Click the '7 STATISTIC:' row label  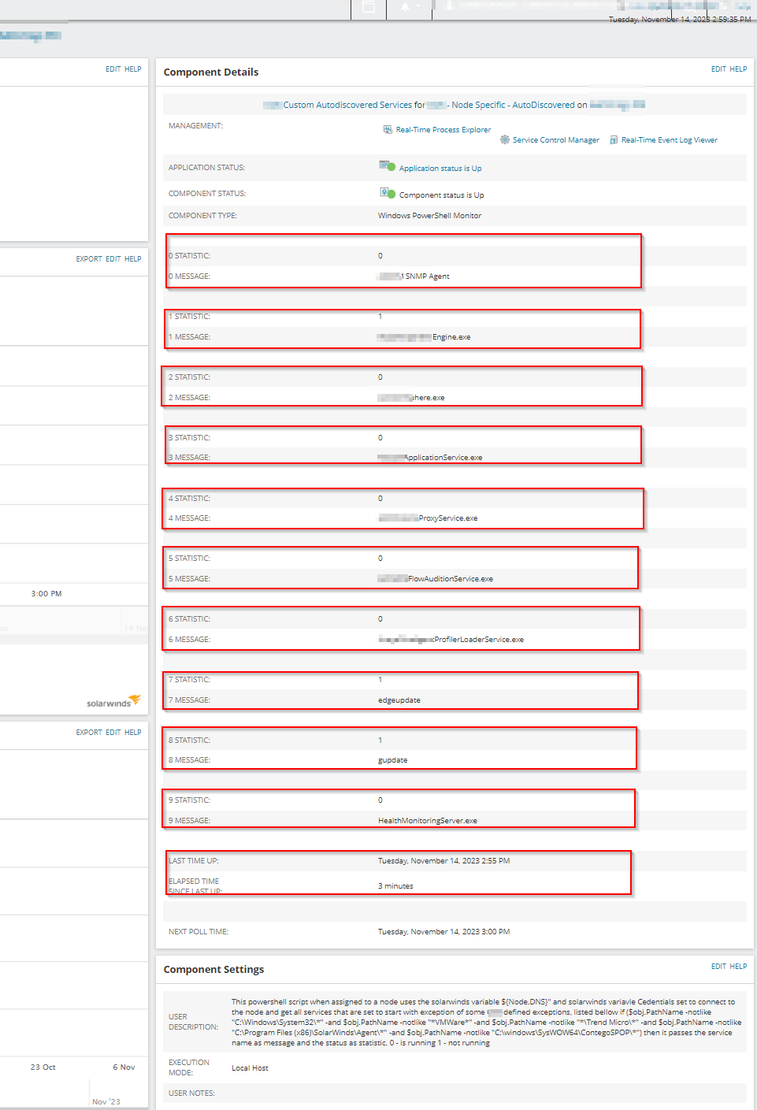189,680
